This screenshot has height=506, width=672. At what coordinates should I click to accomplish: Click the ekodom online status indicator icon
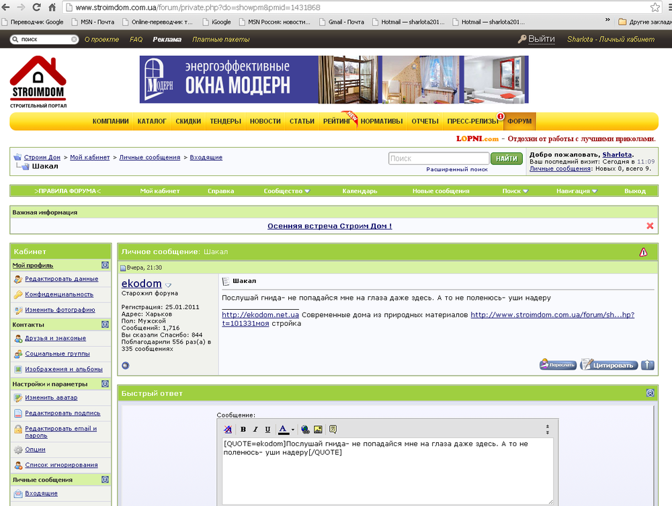coord(126,366)
